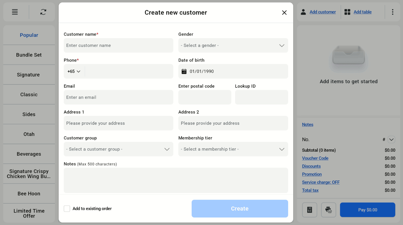Click the Create new customer title
Screen dimensions: 403x225
(176, 13)
